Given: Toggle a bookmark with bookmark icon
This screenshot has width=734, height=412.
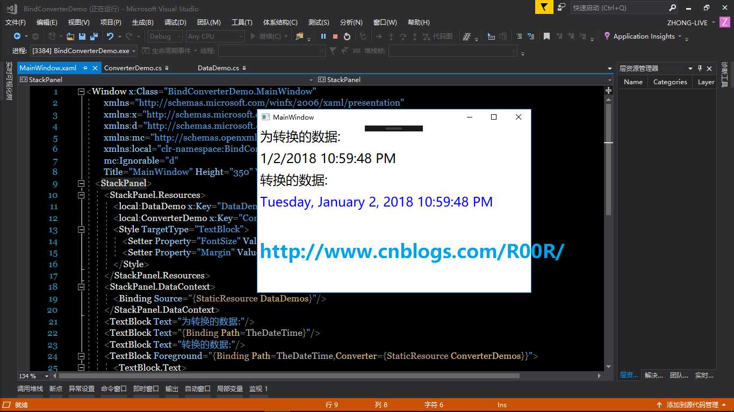Looking at the screenshot, I should tap(546, 36).
